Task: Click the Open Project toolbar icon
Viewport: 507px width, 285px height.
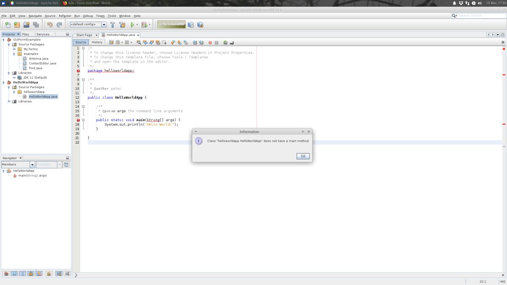Action: click(x=26, y=25)
